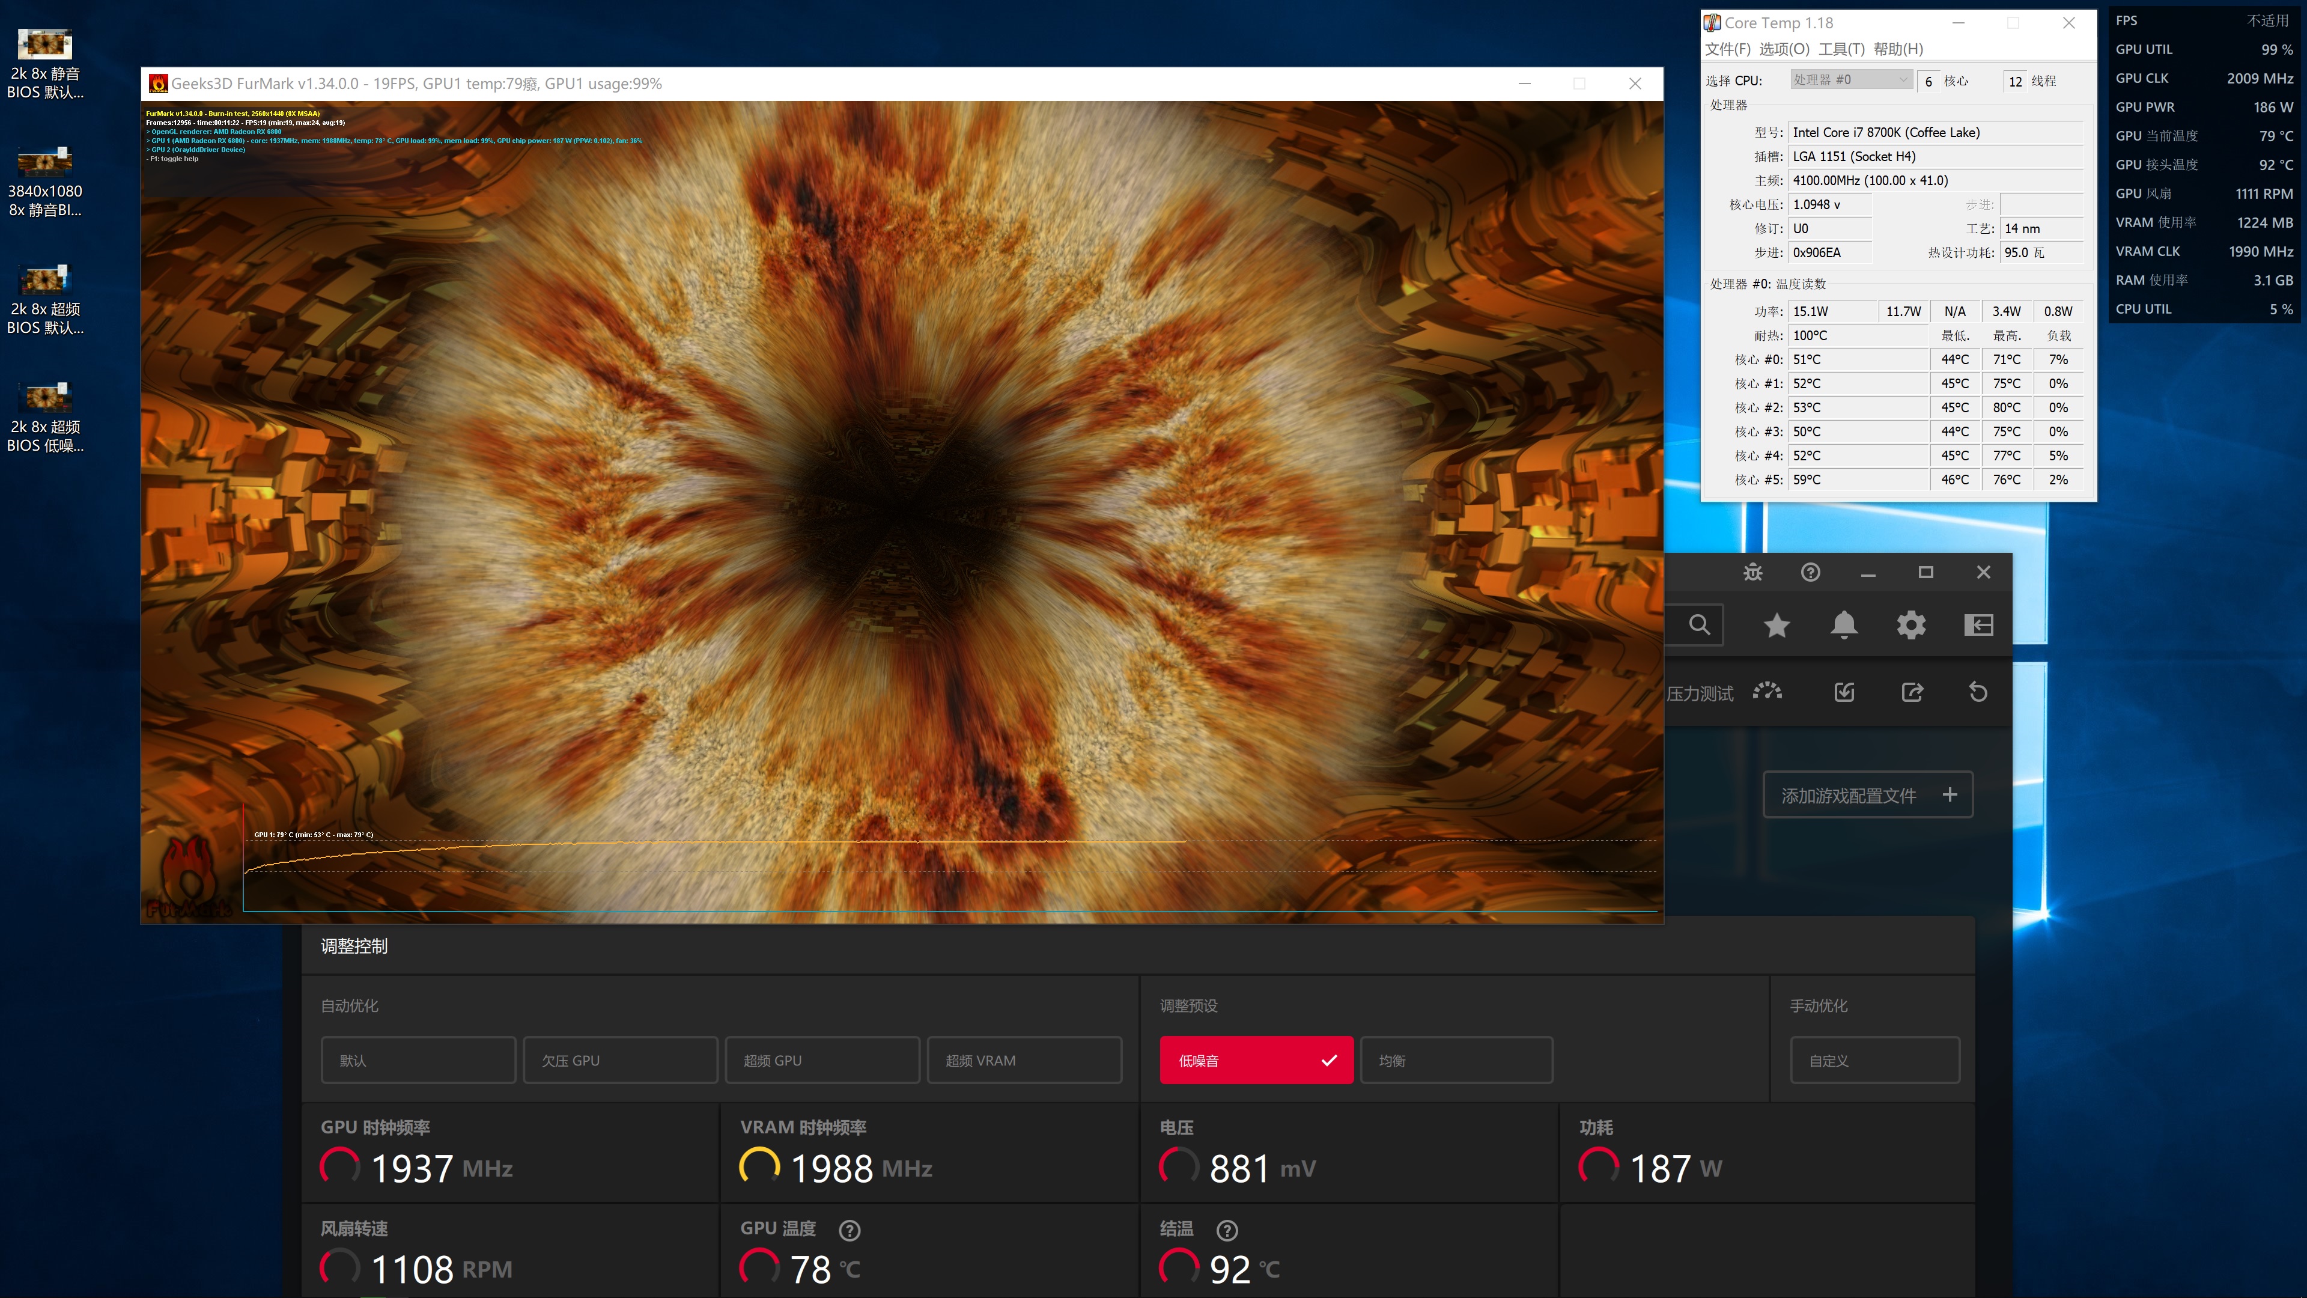Open notifications bell icon
Image resolution: width=2307 pixels, height=1298 pixels.
click(1843, 624)
